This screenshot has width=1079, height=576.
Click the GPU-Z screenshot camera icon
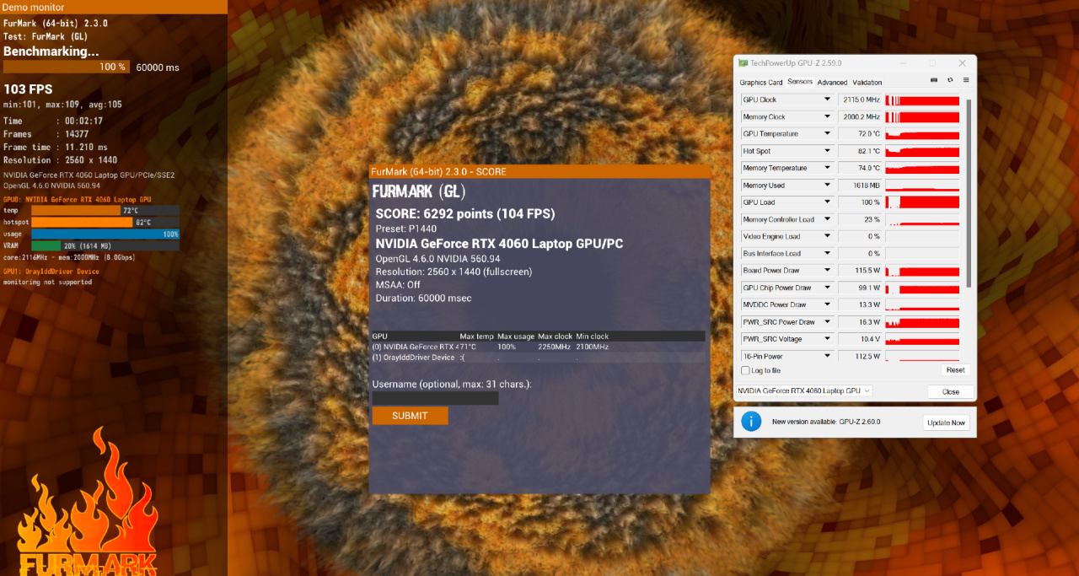point(934,80)
